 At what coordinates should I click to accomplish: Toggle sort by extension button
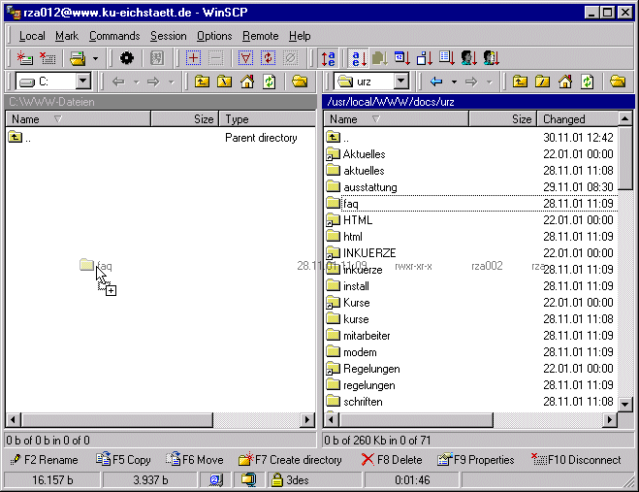coord(379,58)
